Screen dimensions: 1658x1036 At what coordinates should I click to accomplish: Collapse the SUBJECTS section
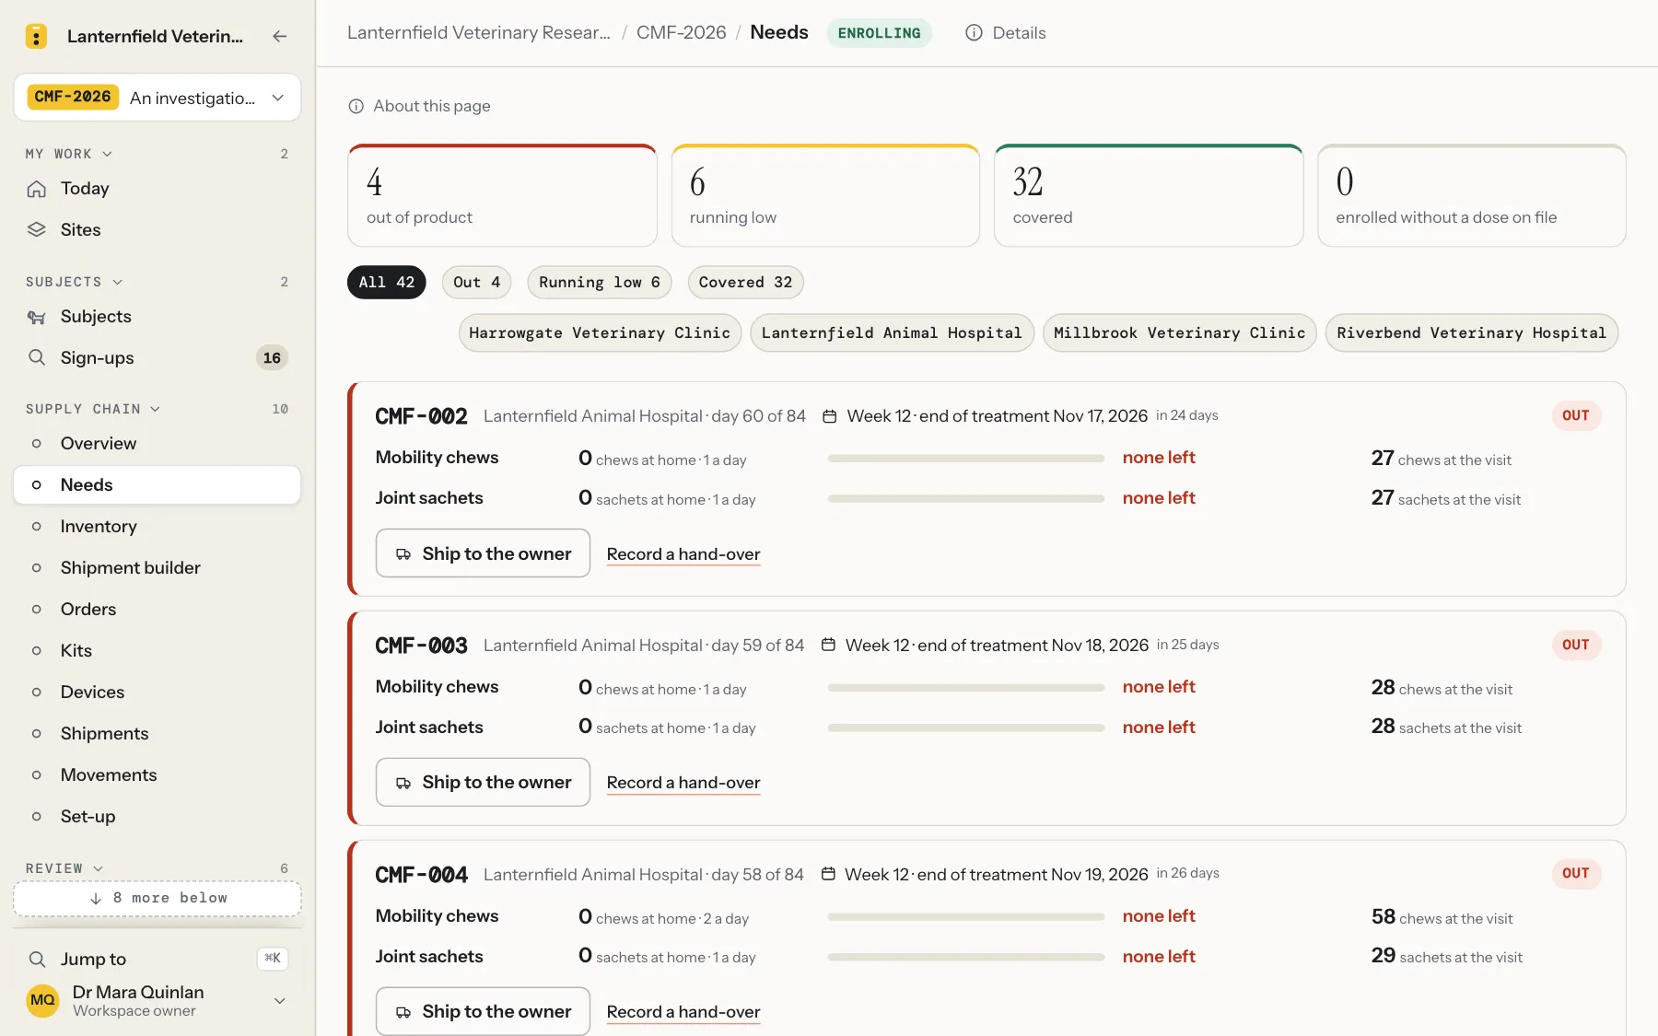pyautogui.click(x=74, y=282)
